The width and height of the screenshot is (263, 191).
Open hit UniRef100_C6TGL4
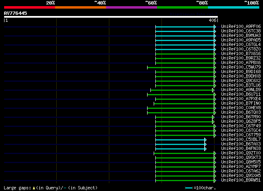click(241, 44)
